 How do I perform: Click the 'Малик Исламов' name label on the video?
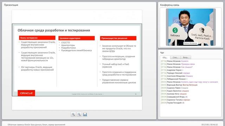tap(190, 43)
